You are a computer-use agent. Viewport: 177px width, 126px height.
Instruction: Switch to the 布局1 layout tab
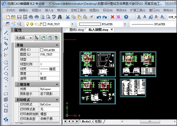98,121
